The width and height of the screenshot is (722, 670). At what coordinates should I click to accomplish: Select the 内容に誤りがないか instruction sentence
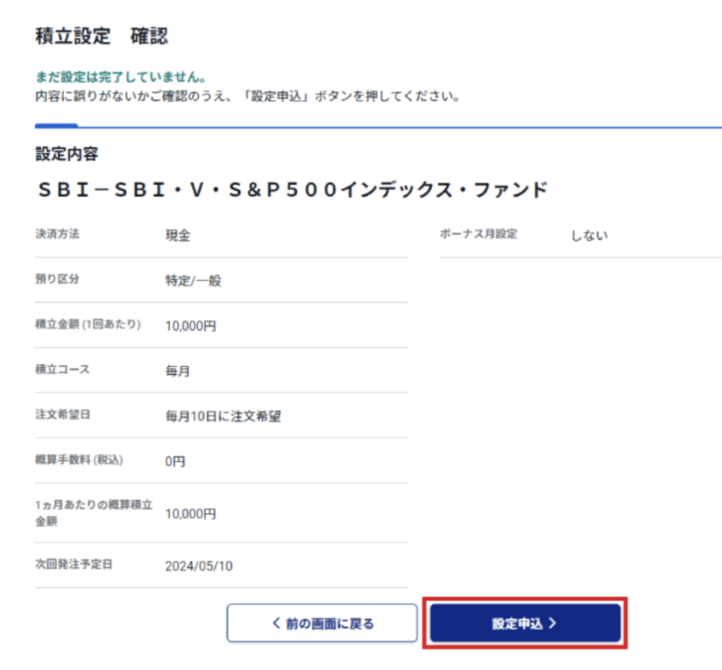coord(247,97)
